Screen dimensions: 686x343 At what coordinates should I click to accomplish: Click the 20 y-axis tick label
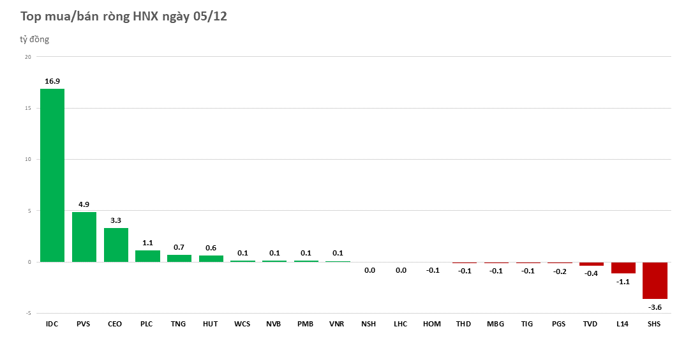[x=27, y=57]
